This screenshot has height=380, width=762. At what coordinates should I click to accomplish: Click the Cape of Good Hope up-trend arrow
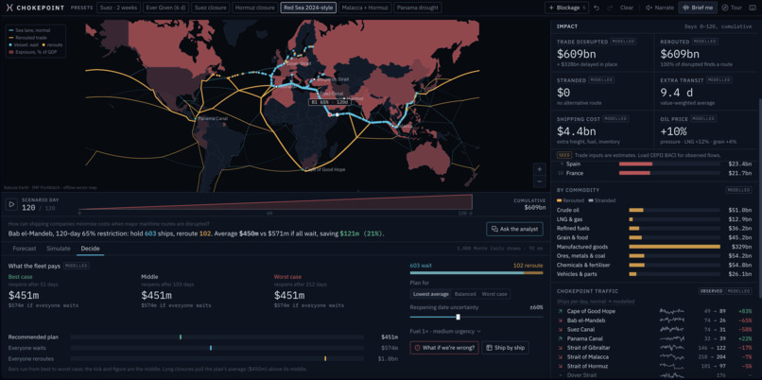(561, 311)
